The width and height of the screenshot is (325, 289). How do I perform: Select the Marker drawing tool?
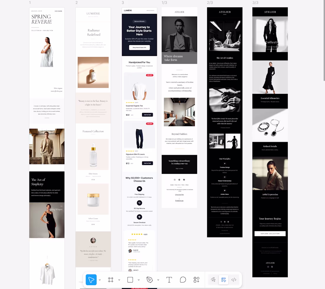(213, 280)
